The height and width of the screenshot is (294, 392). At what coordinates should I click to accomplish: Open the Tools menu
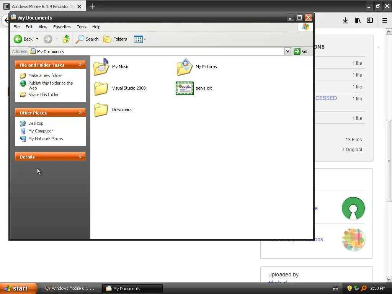coord(82,27)
